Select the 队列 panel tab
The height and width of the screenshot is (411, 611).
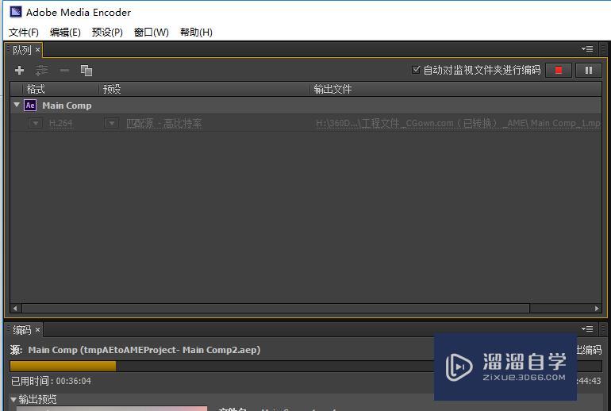pos(21,50)
